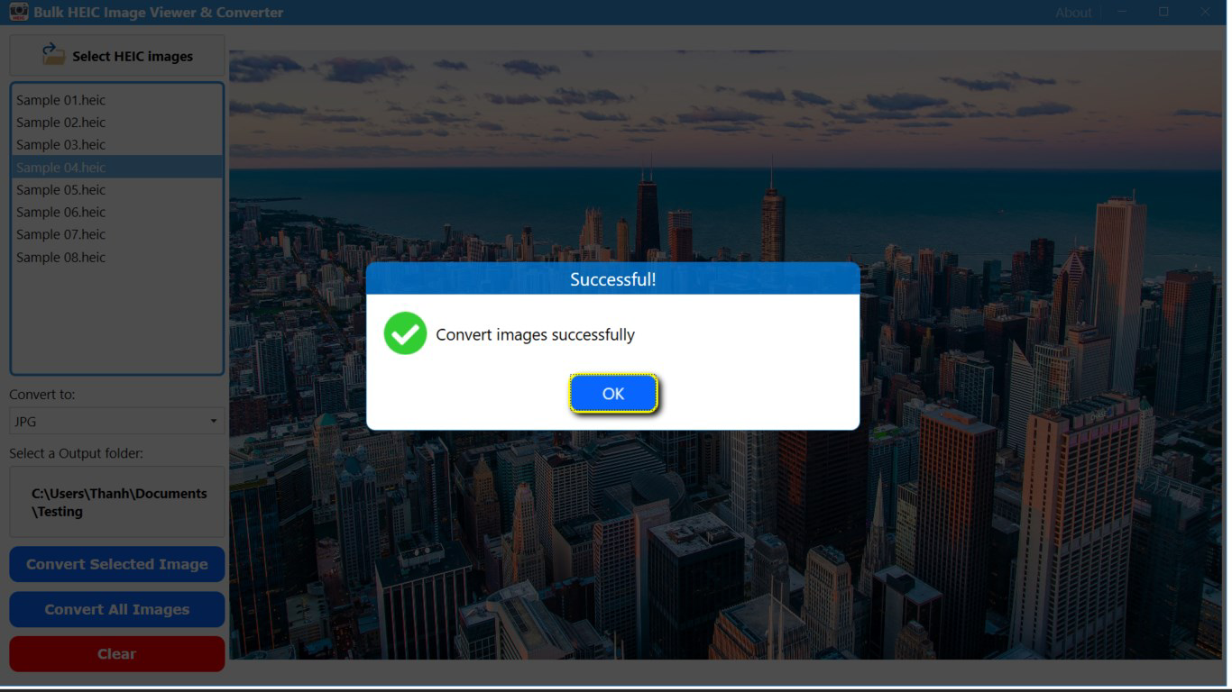Select Sample 06.heic in the file list

tap(117, 213)
